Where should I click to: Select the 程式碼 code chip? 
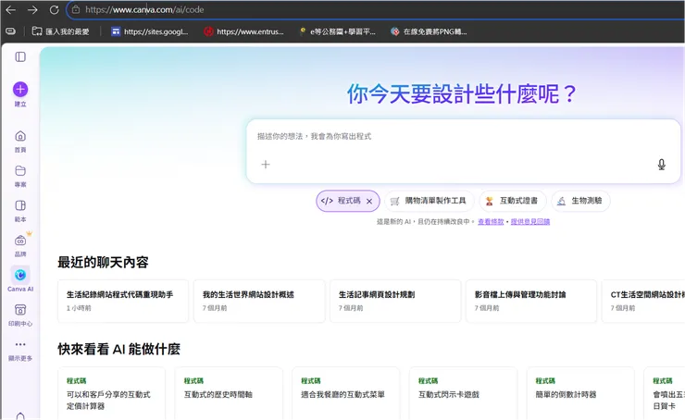(348, 201)
